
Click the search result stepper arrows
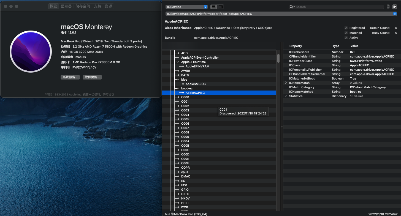click(x=388, y=7)
